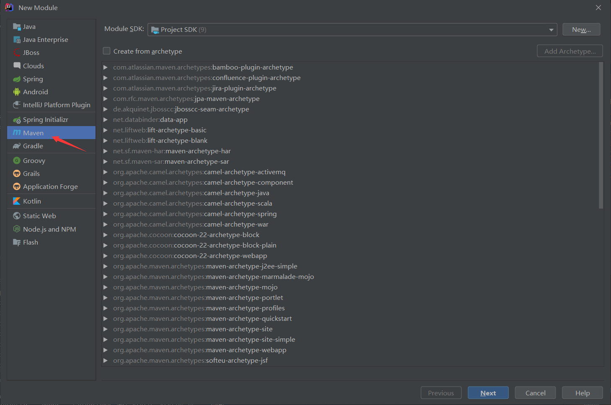Click the Spring leaf icon
The height and width of the screenshot is (405, 611).
point(17,79)
